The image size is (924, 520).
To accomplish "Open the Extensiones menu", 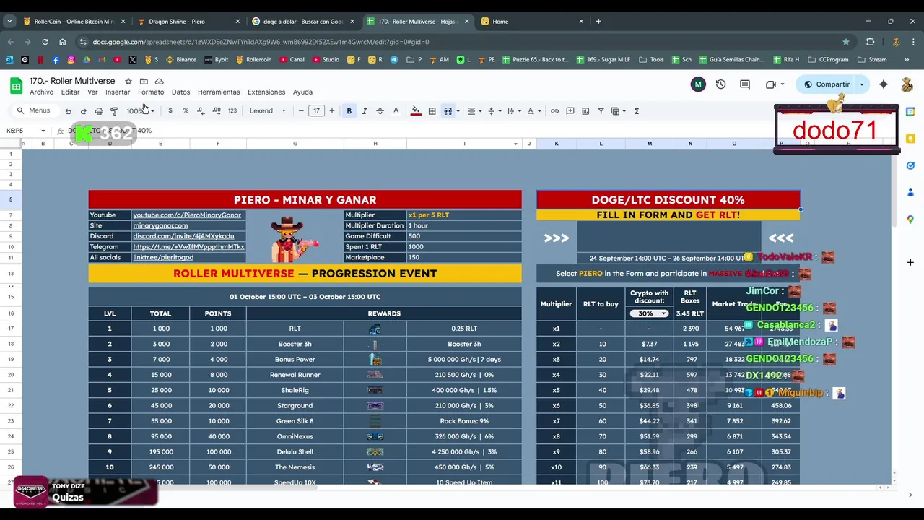I will (x=266, y=92).
